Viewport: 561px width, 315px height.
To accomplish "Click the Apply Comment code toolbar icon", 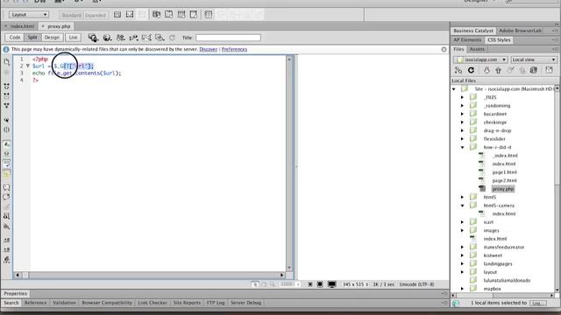I will (6, 187).
